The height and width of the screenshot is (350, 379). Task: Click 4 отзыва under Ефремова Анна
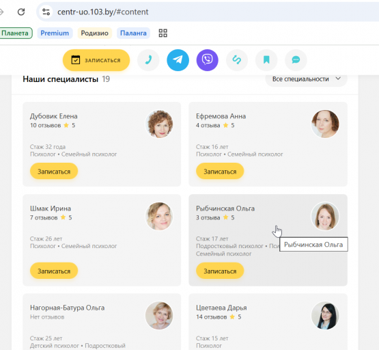click(x=208, y=125)
